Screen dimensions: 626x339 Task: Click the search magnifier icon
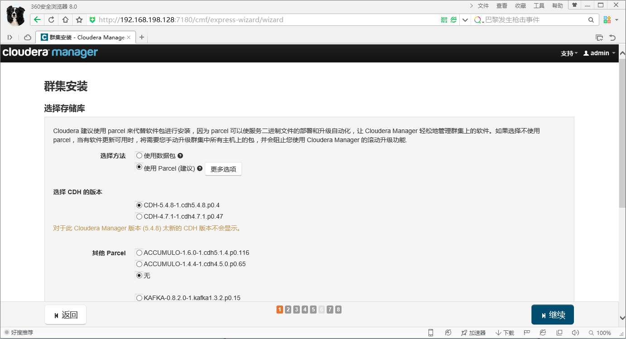591,20
